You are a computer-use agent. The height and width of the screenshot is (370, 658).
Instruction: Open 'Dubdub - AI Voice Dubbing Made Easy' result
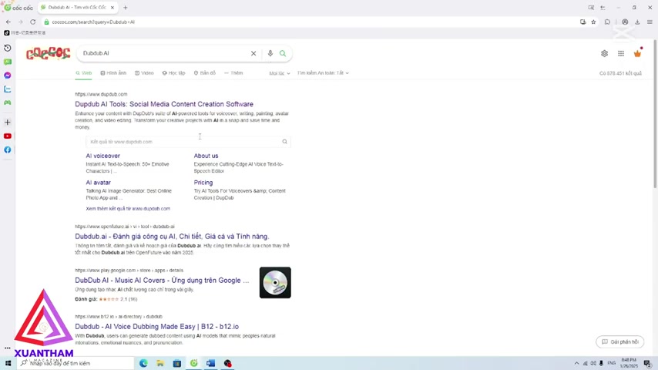click(x=157, y=327)
